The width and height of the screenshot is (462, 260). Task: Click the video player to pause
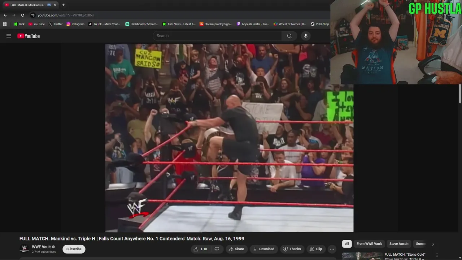click(229, 138)
